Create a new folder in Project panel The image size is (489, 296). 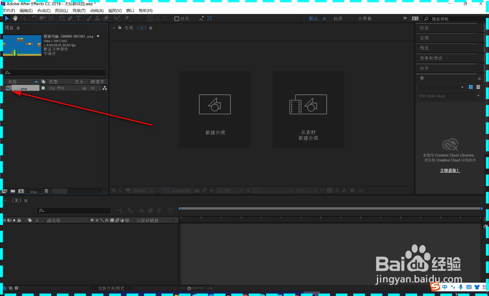13,191
